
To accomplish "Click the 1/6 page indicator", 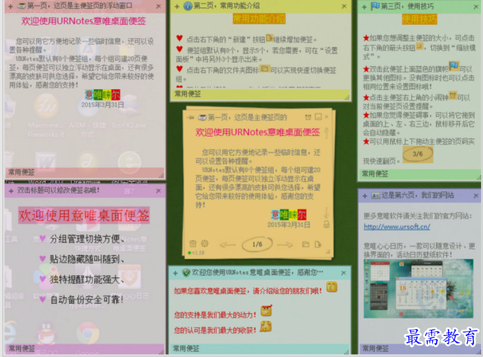I will tap(257, 244).
